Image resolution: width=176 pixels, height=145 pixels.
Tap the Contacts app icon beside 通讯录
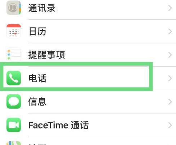14,8
